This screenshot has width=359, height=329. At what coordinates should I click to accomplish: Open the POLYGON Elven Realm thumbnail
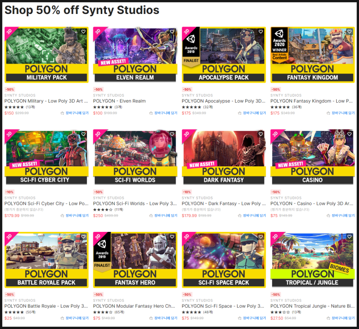135,55
